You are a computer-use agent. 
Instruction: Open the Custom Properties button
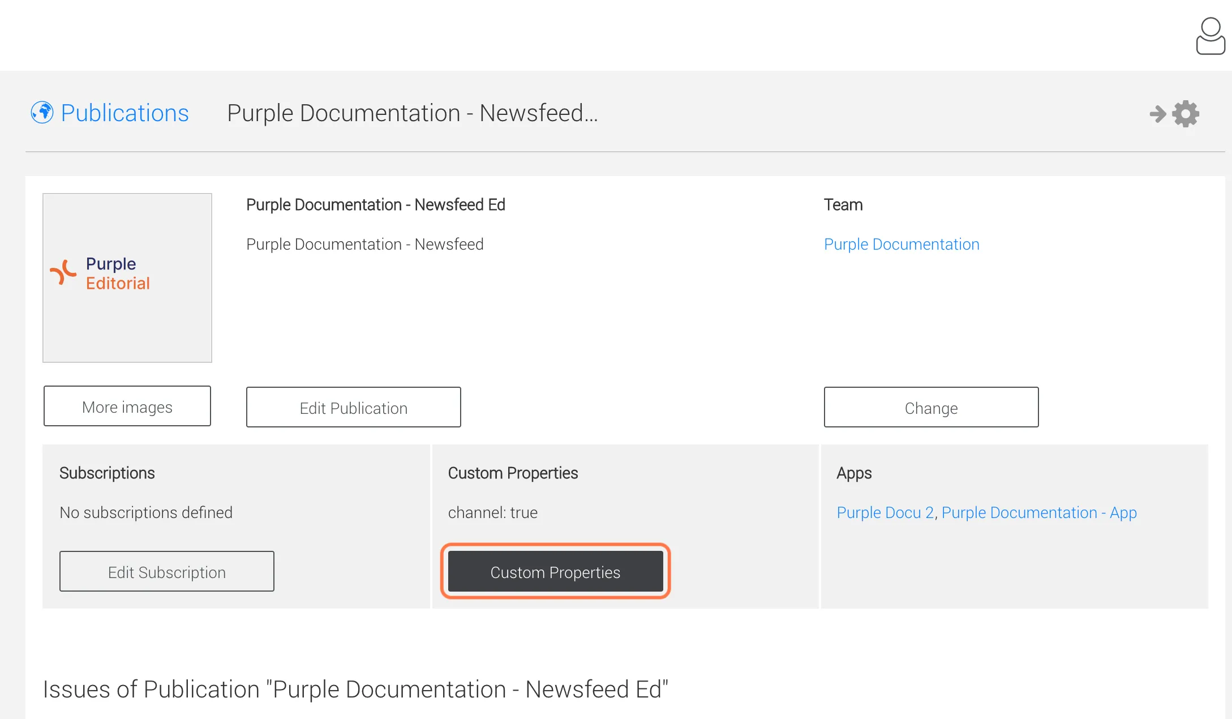coord(556,572)
